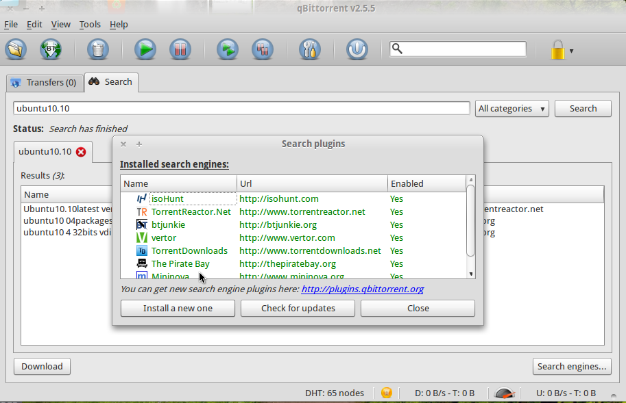Toggle Enabled 'Yes' for vertor row
626x403 pixels.
click(396, 237)
